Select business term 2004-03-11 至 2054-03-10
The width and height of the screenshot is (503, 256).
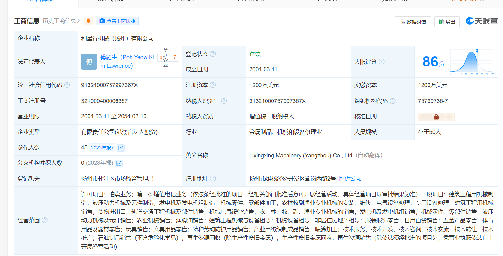pos(114,116)
